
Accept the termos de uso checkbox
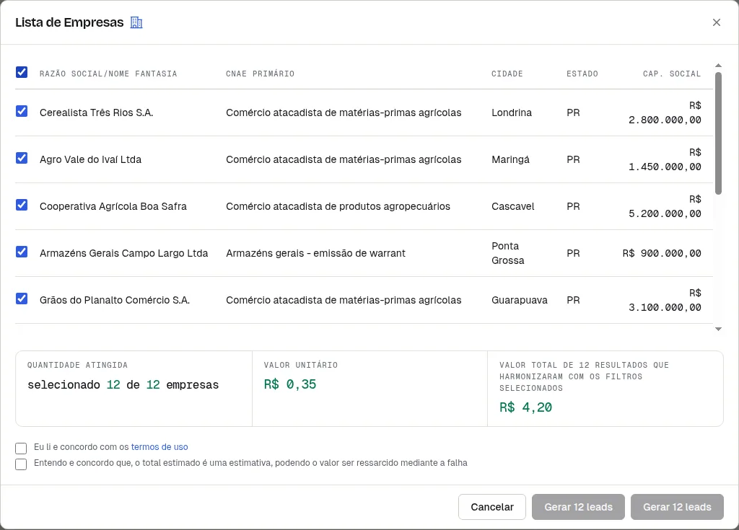[21, 448]
